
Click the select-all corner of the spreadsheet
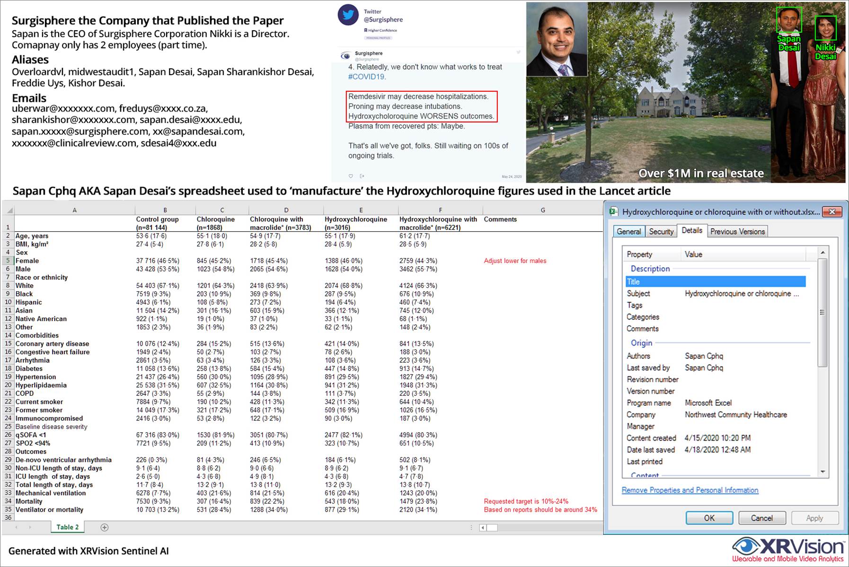9,210
